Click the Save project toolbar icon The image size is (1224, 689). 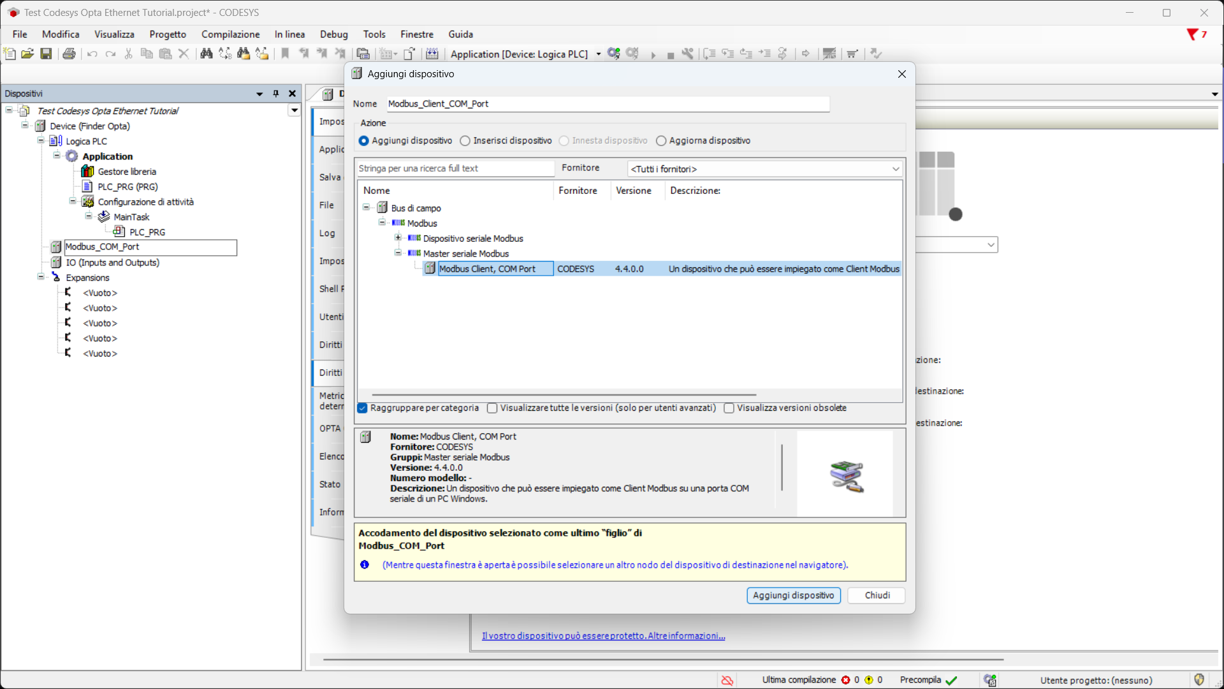pyautogui.click(x=46, y=54)
